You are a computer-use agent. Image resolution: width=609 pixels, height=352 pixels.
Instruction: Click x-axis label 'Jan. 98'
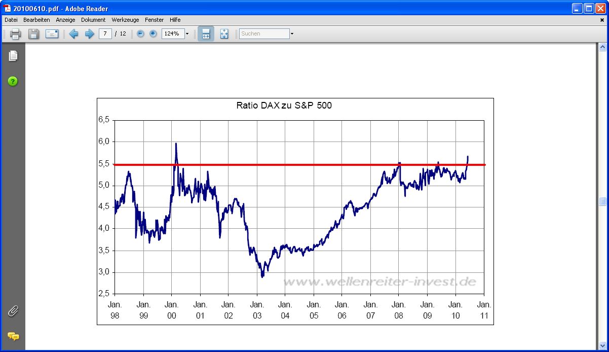point(115,310)
